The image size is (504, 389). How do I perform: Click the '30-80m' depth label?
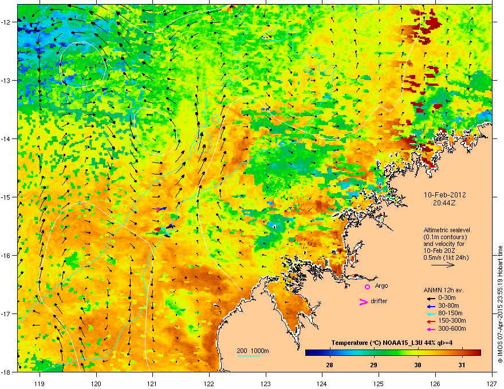(x=448, y=305)
